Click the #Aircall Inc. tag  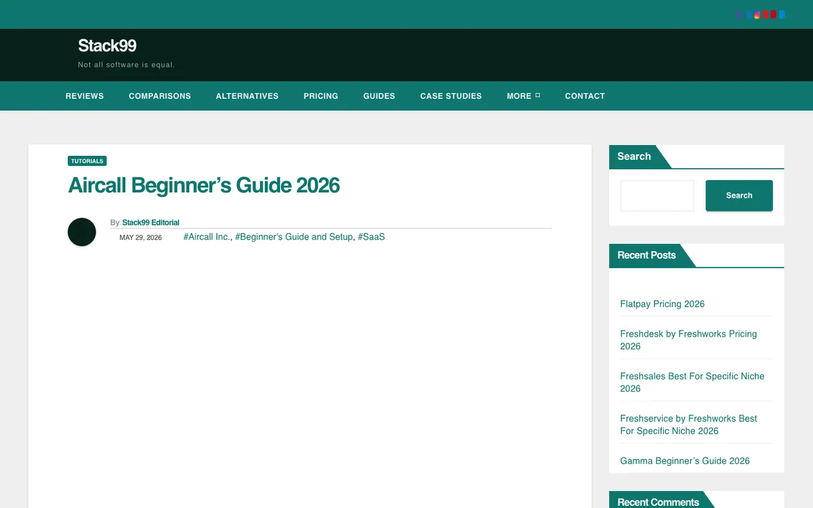click(x=207, y=237)
